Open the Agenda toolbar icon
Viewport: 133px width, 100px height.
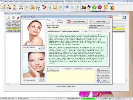click(x=21, y=8)
